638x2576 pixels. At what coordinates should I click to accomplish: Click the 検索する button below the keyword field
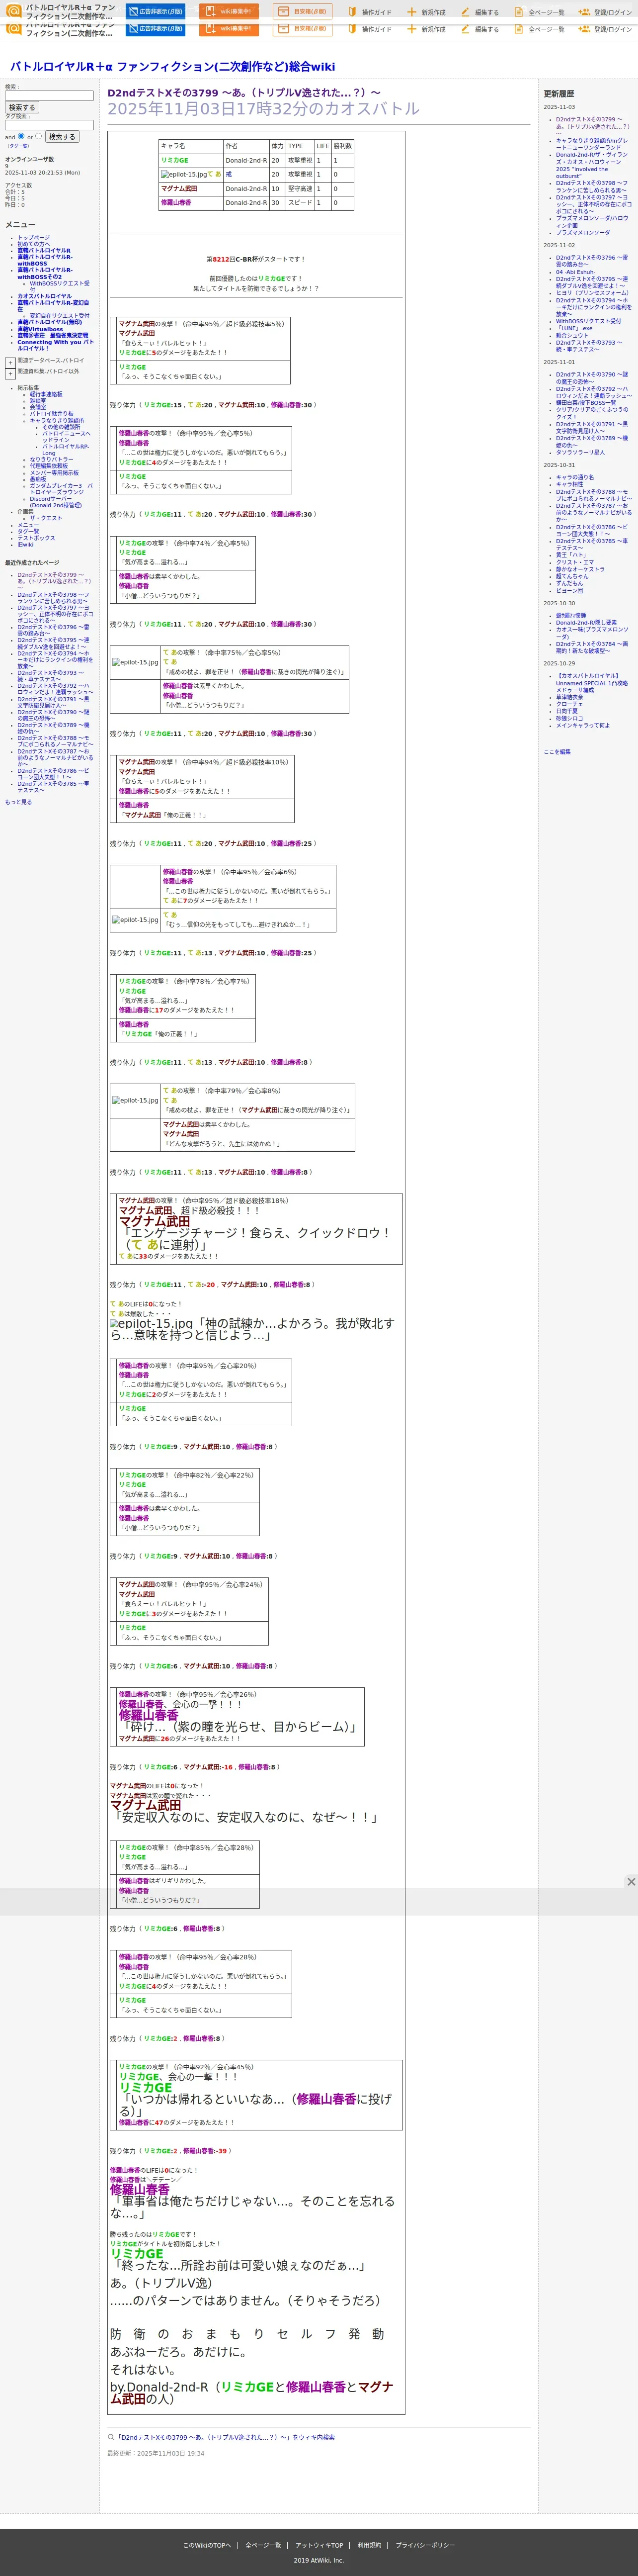point(21,107)
